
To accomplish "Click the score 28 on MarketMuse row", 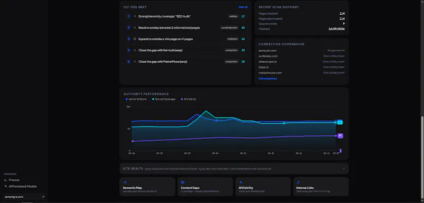I will click(x=243, y=61).
